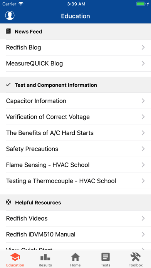The width and height of the screenshot is (151, 268).
Task: Open Testing a Thermocouple article
Action: [x=75, y=181]
